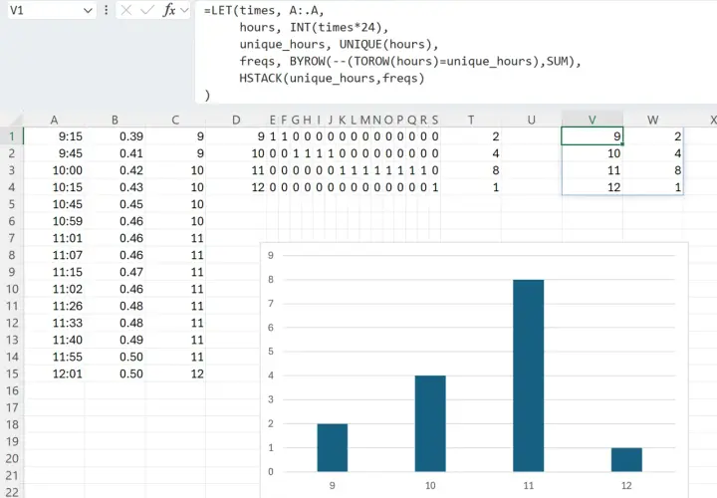Click cell A2 containing 9:45
The height and width of the screenshot is (498, 717).
[54, 153]
